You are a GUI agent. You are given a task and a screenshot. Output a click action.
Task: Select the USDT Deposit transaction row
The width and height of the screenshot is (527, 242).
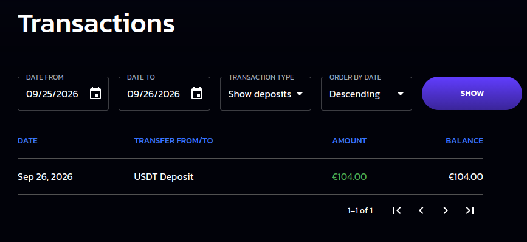250,176
